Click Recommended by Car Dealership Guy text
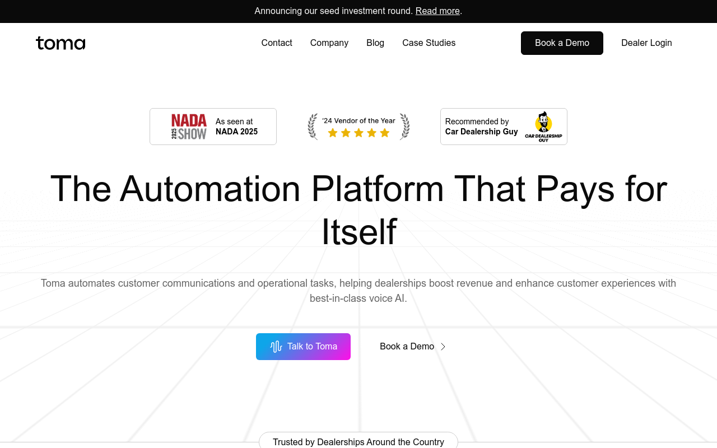The height and width of the screenshot is (448, 717). (482, 127)
